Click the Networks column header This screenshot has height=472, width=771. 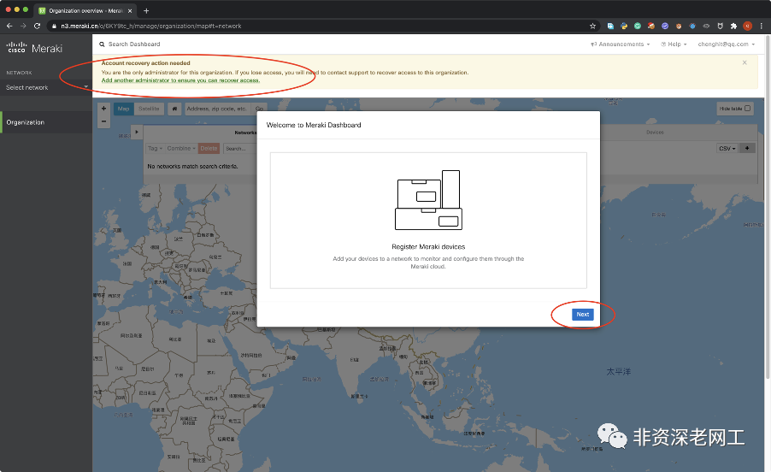(x=244, y=133)
